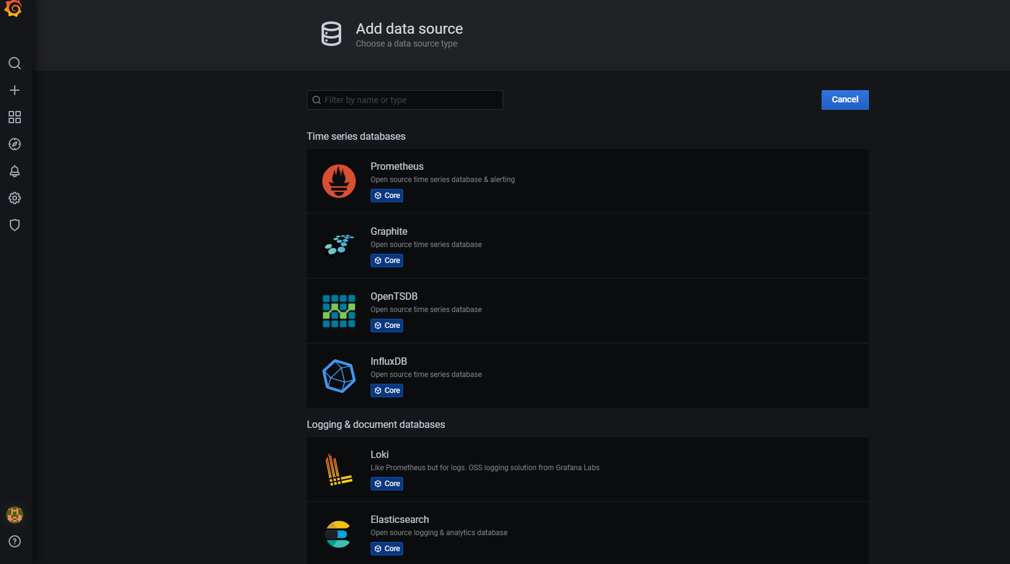Cancel adding a data source

point(845,100)
